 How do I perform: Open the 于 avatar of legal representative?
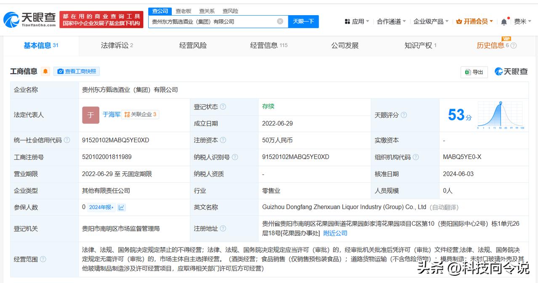point(91,115)
